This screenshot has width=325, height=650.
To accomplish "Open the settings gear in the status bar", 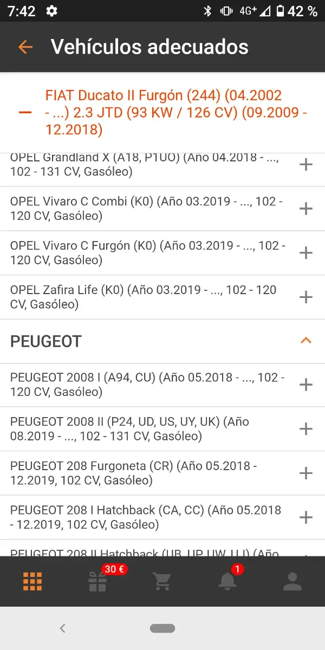I will click(x=51, y=11).
